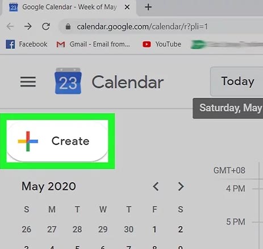The height and width of the screenshot is (249, 263).
Task: Click the address bar URL field
Action: [x=142, y=27]
